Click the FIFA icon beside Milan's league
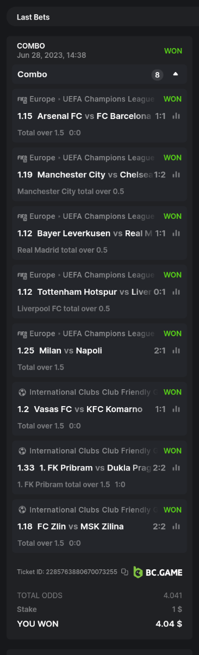The image size is (199, 655). click(22, 334)
